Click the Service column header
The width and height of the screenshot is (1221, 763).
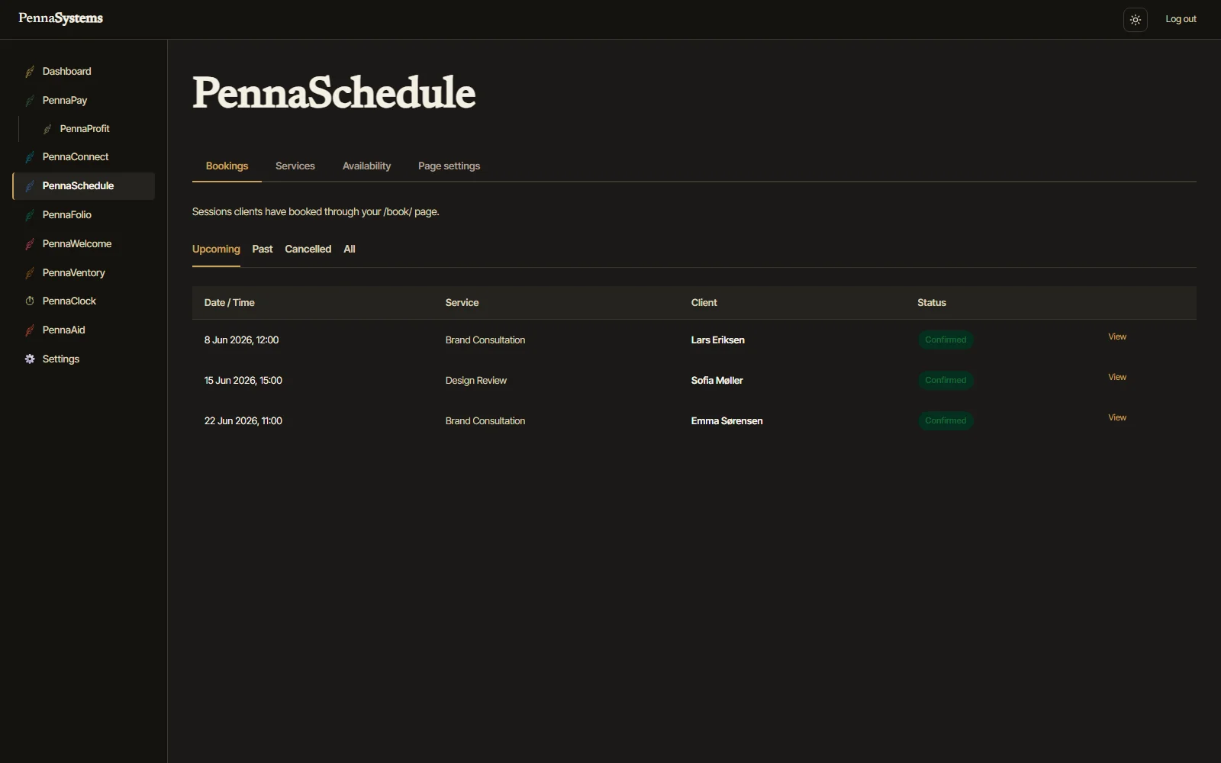tap(462, 303)
